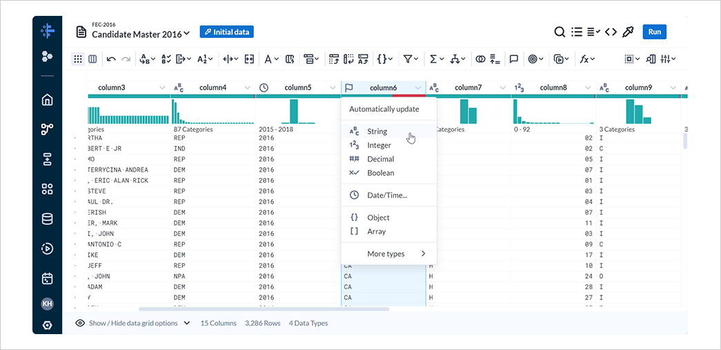Click the columns-to-rows unpivot icon
The width and height of the screenshot is (721, 350).
(348, 59)
